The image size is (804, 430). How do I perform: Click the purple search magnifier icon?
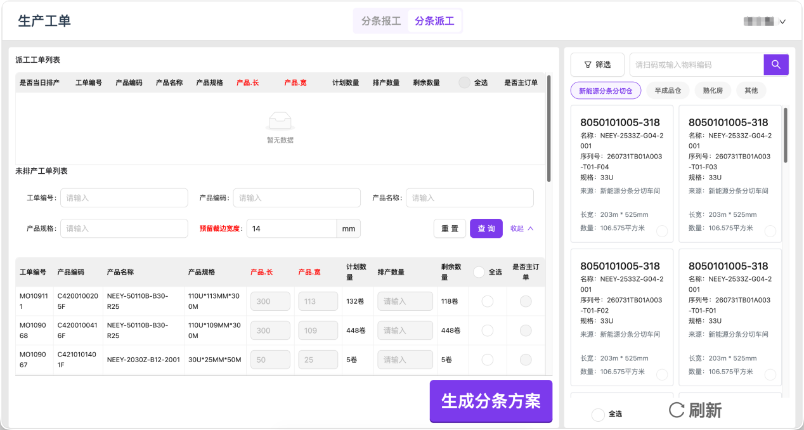(x=776, y=65)
